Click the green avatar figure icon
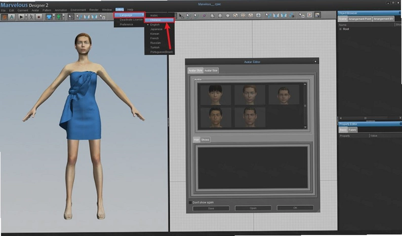402x236 pixels. [x=59, y=17]
